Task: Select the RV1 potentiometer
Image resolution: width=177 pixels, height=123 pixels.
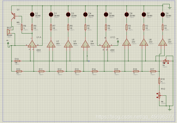Action: pyautogui.click(x=166, y=61)
